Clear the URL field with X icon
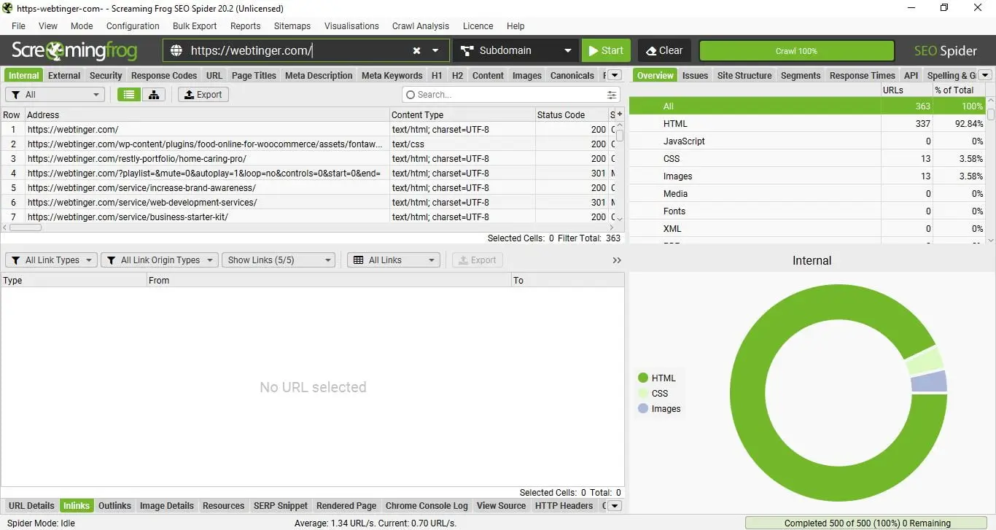The image size is (996, 530). pyautogui.click(x=416, y=51)
